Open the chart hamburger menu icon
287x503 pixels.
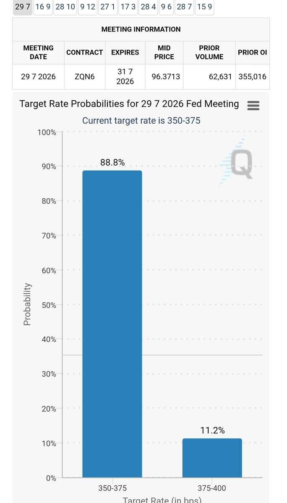(x=253, y=105)
